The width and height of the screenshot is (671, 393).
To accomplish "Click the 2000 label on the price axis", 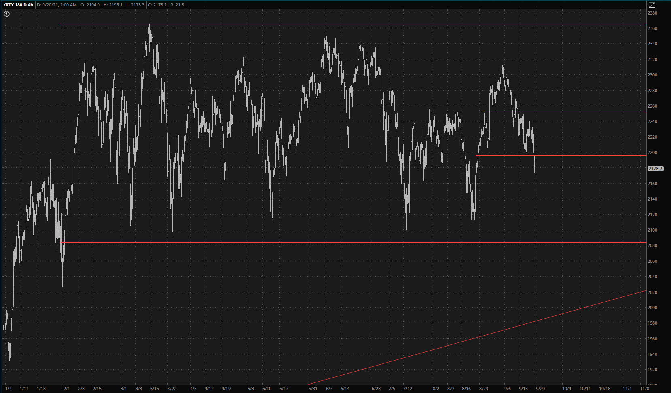I will [x=652, y=308].
